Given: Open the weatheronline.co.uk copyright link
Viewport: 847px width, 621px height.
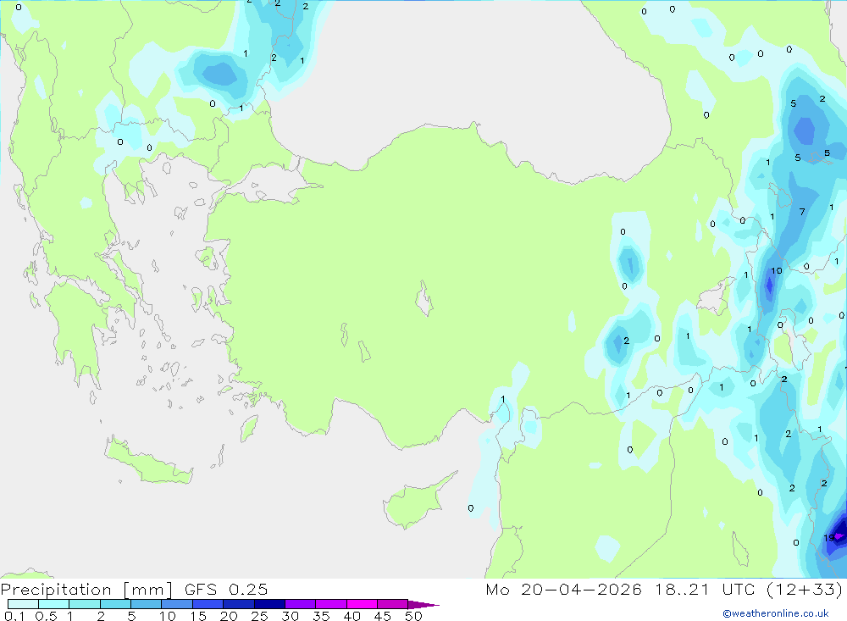Looking at the screenshot, I should [776, 613].
